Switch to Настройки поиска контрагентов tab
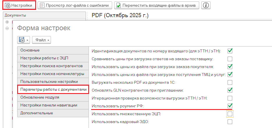 tap(52, 66)
